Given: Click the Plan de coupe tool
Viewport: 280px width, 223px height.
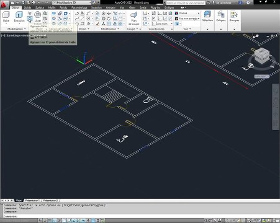Looking at the screenshot, I should click(x=134, y=19).
